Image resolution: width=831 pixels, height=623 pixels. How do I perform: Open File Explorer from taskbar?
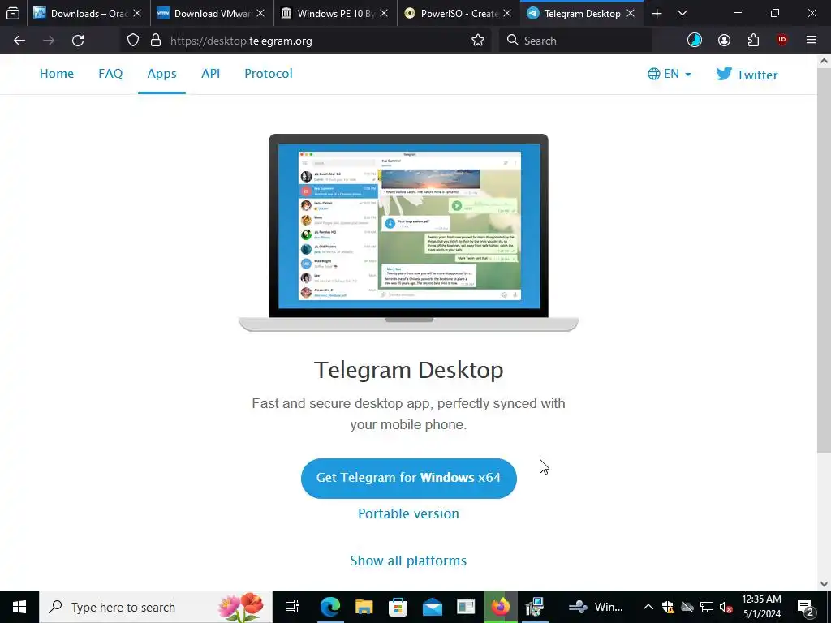[364, 607]
